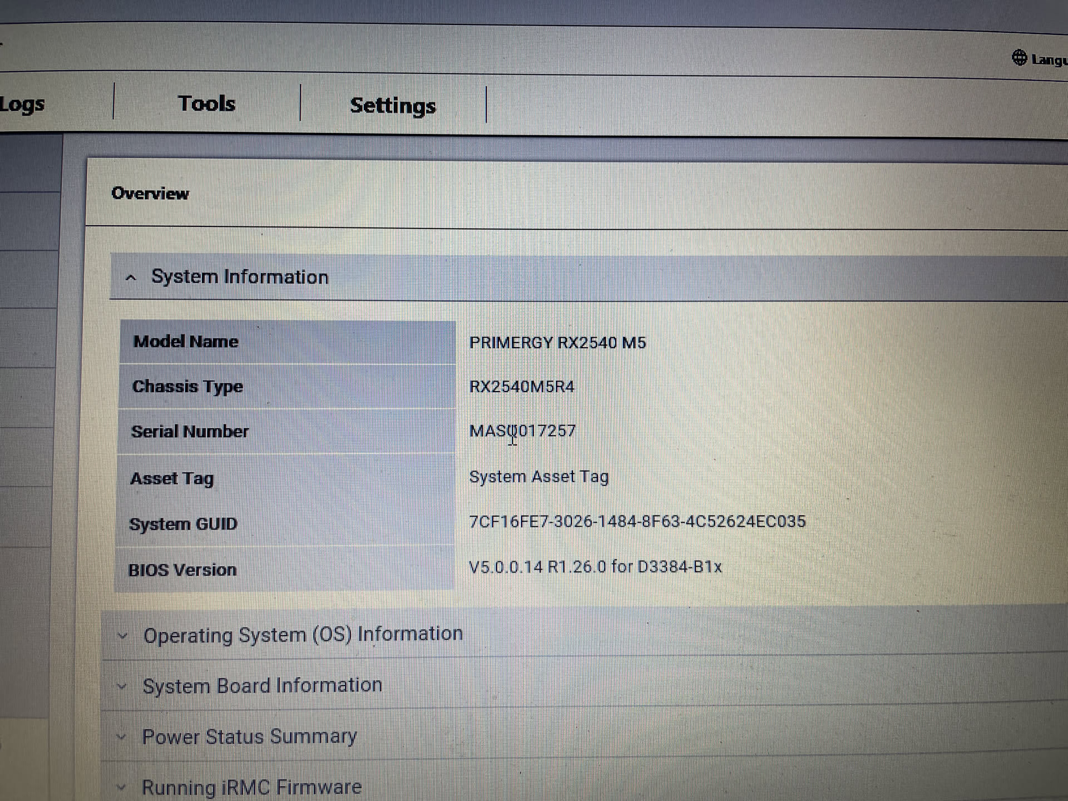
Task: Expand Running iRMC Firmware section
Action: tap(251, 788)
